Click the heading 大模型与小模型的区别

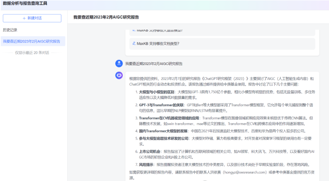[x=156, y=92]
